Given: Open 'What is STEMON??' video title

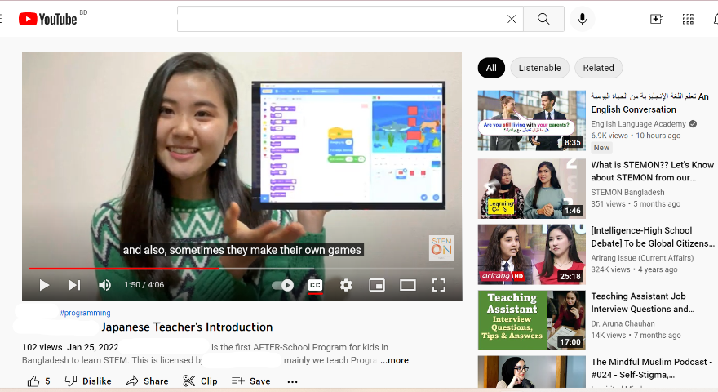Looking at the screenshot, I should click(652, 171).
